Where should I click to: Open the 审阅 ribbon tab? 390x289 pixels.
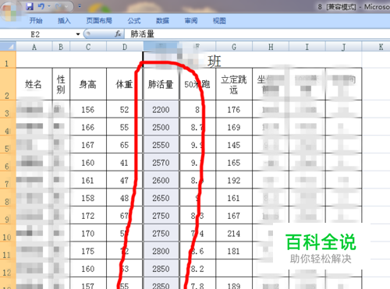(x=191, y=21)
